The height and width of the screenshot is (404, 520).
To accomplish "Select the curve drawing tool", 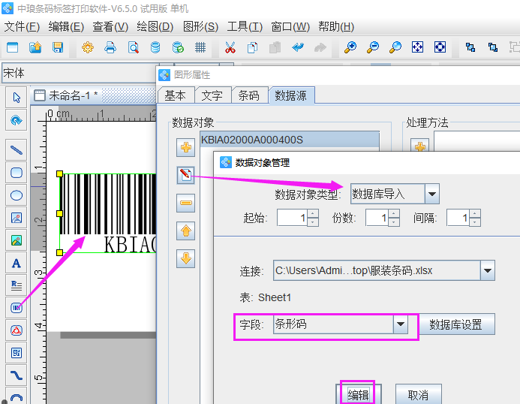I will [17, 375].
